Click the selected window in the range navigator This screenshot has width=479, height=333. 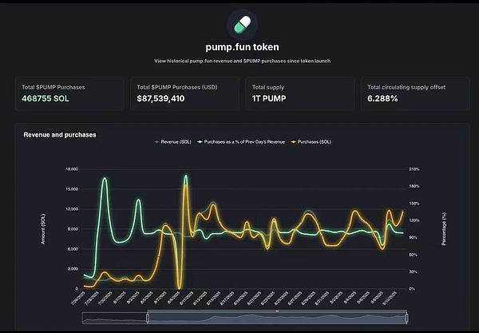tap(277, 319)
